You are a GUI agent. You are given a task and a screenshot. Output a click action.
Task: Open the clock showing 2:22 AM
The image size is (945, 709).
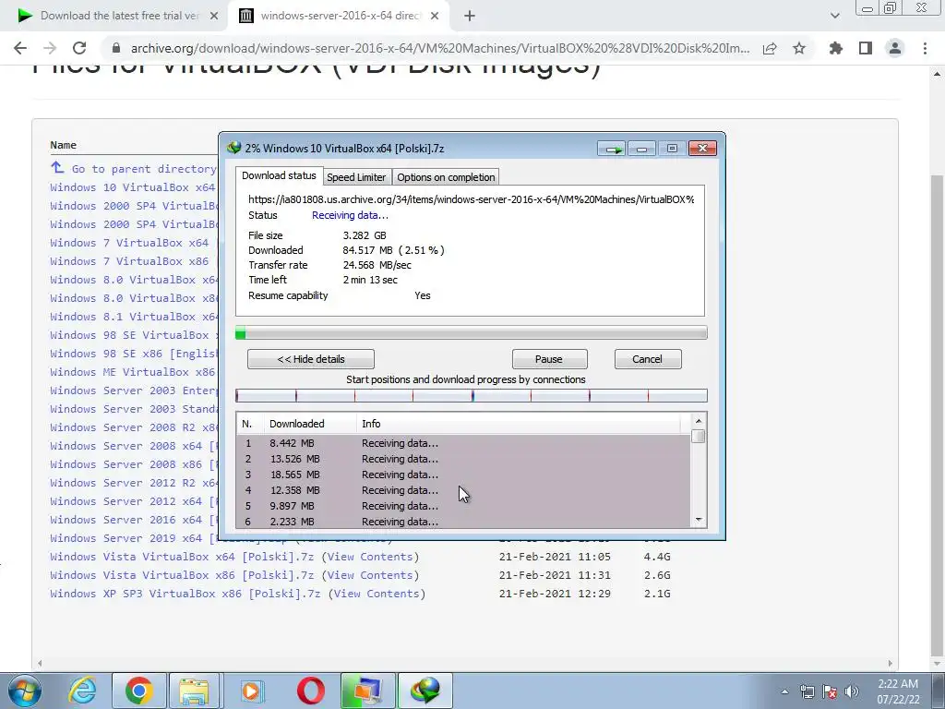tap(898, 691)
